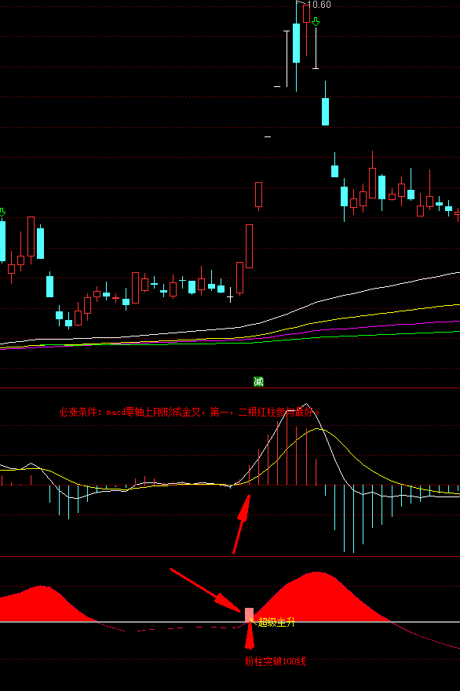Select the 超级主升 yellow label
The width and height of the screenshot is (460, 691).
[276, 622]
